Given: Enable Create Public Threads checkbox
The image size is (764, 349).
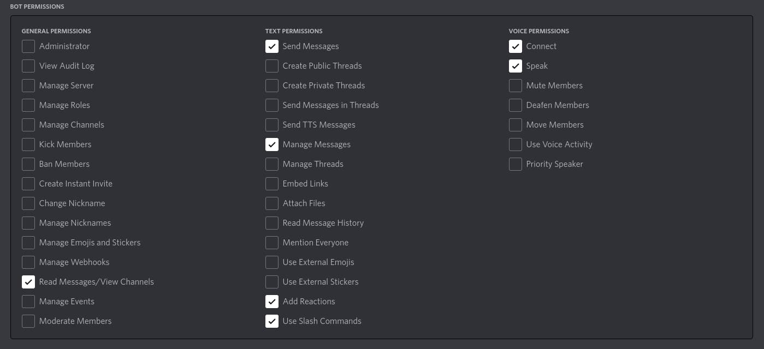Looking at the screenshot, I should [x=272, y=66].
